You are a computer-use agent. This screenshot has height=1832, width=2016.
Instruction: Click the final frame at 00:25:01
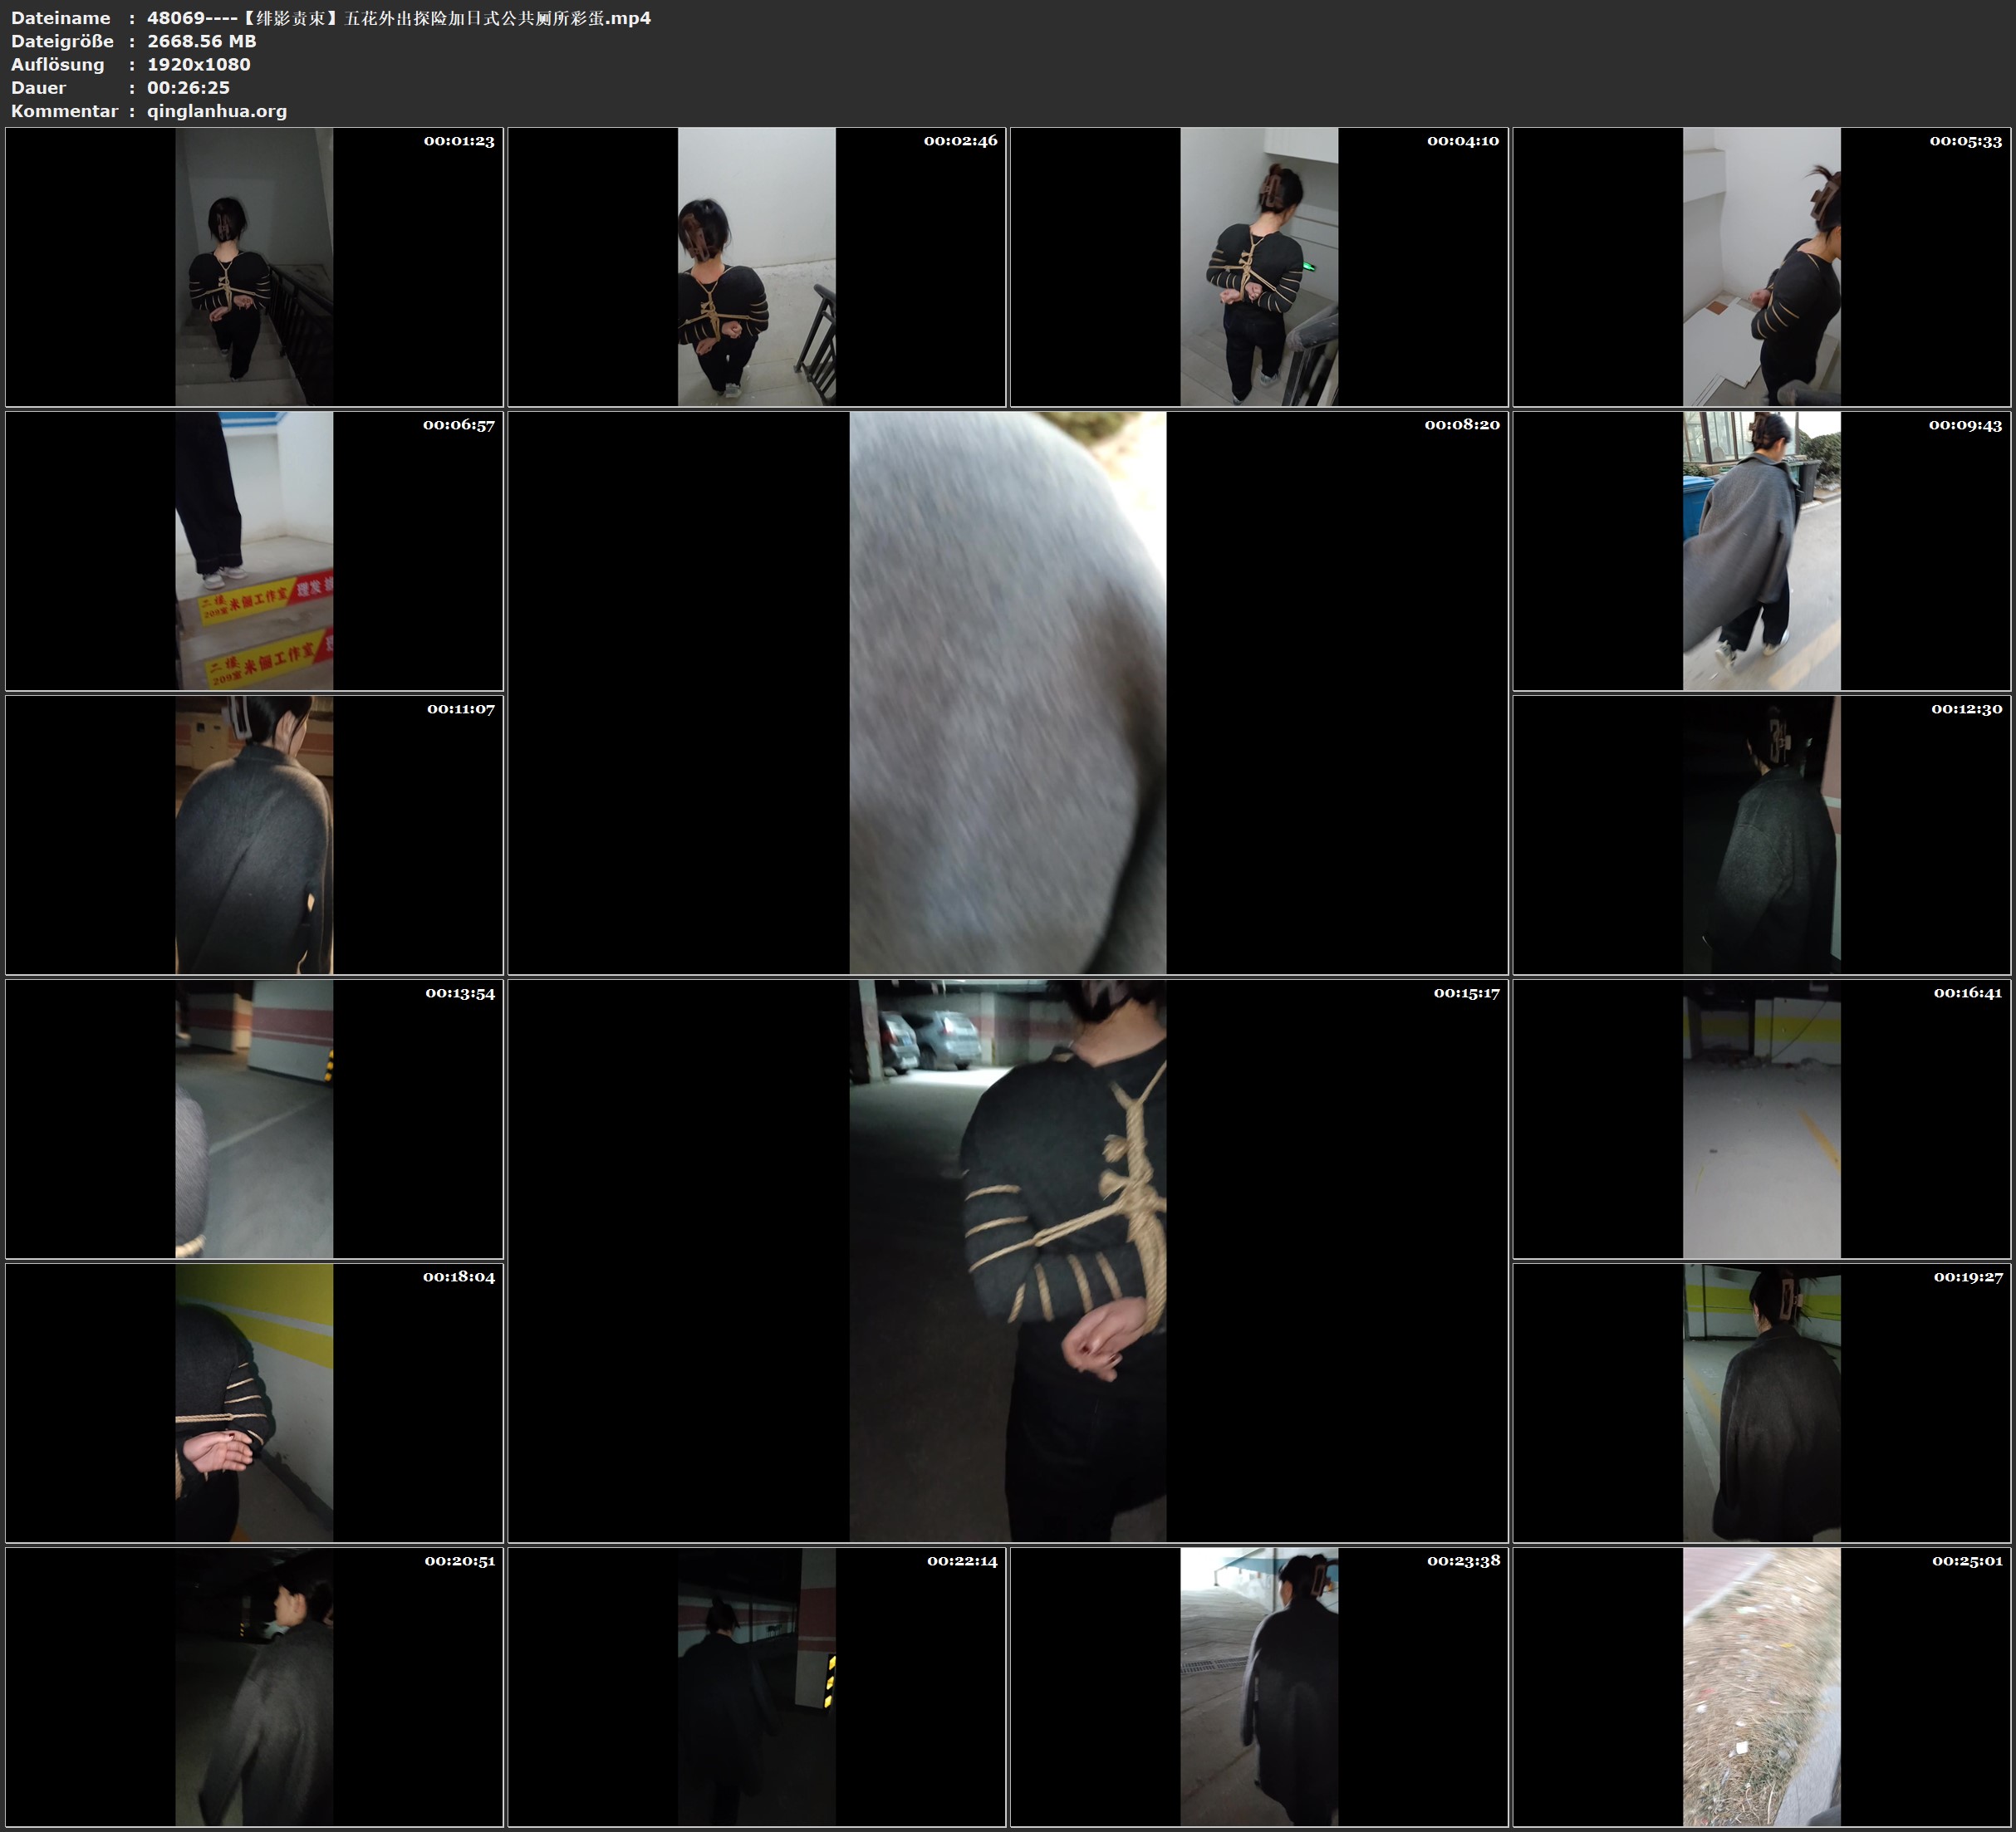(1761, 1686)
